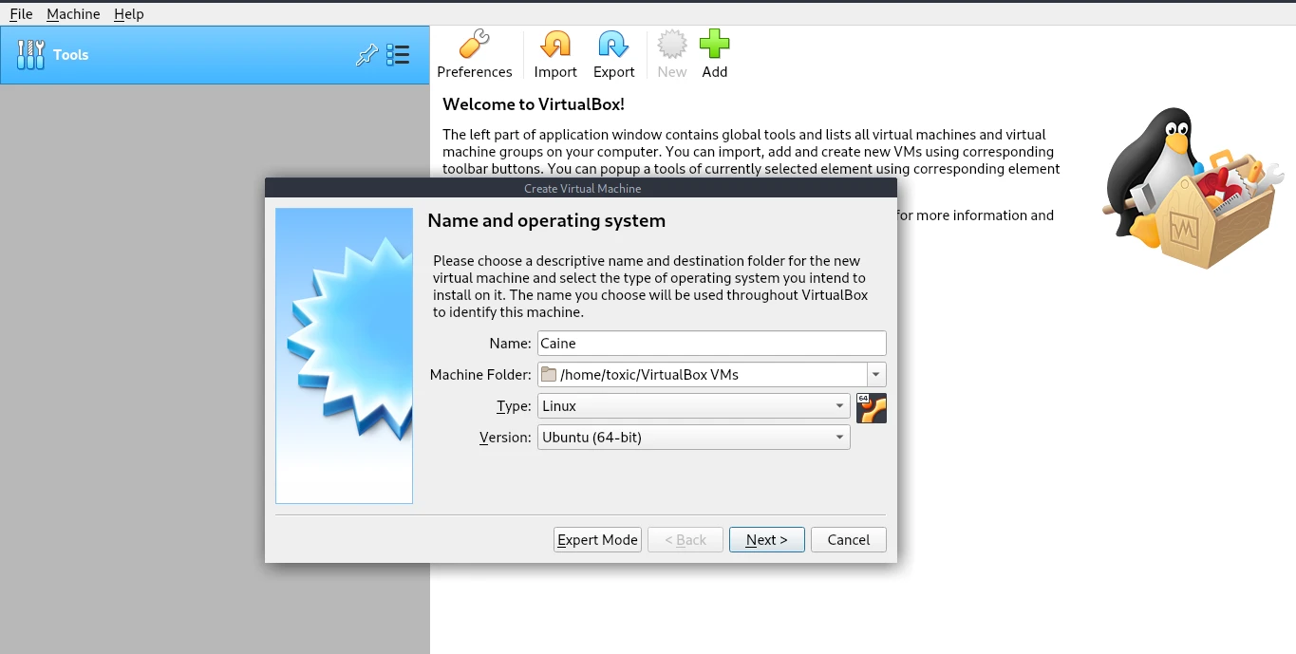Switch to Expert Mode
The image size is (1296, 654).
597,539
